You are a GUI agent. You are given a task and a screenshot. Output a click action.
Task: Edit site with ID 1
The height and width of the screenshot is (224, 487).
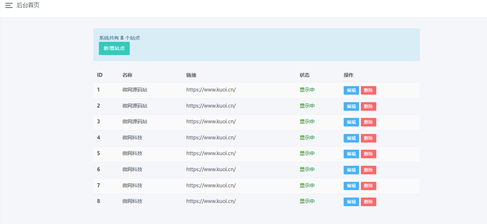351,90
